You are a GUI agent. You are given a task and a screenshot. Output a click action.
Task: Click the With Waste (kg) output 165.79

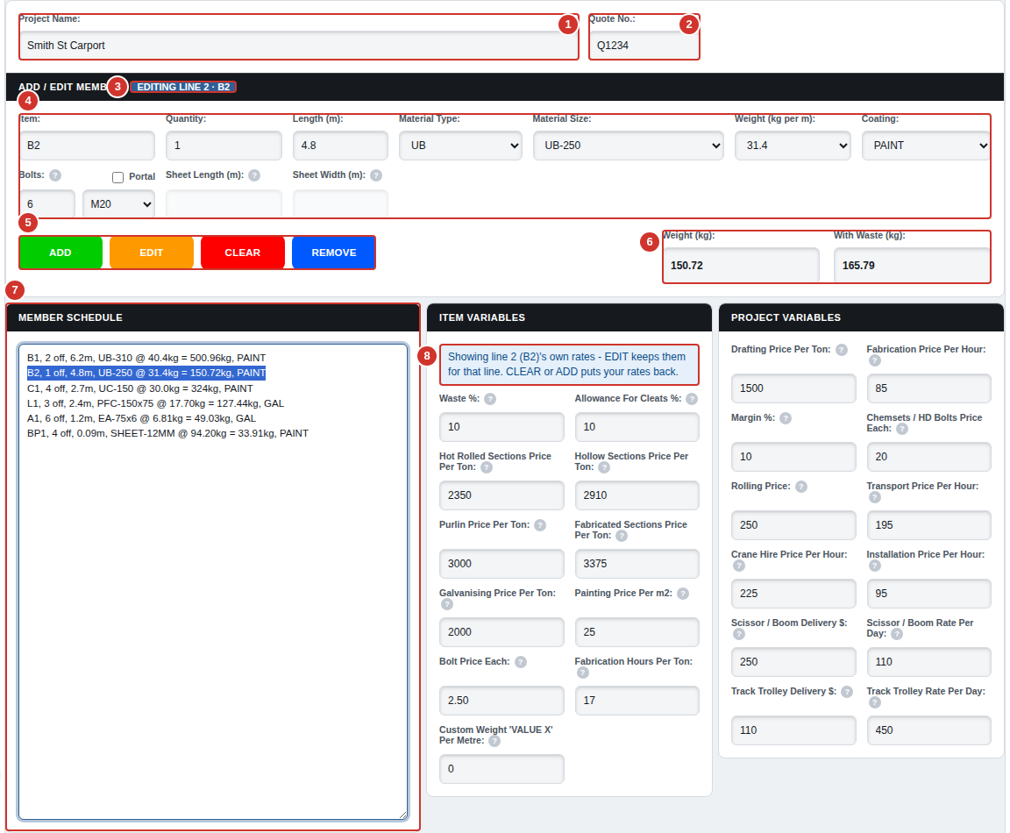click(x=912, y=266)
